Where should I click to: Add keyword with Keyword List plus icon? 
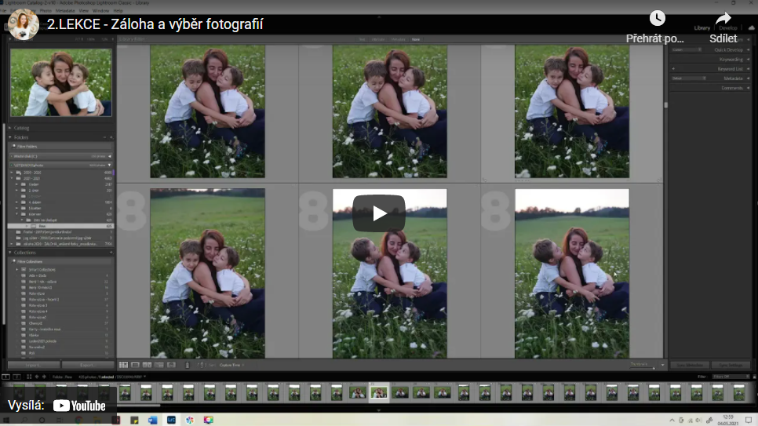click(x=673, y=69)
